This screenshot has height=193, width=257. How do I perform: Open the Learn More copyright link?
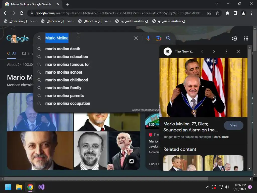point(220,137)
